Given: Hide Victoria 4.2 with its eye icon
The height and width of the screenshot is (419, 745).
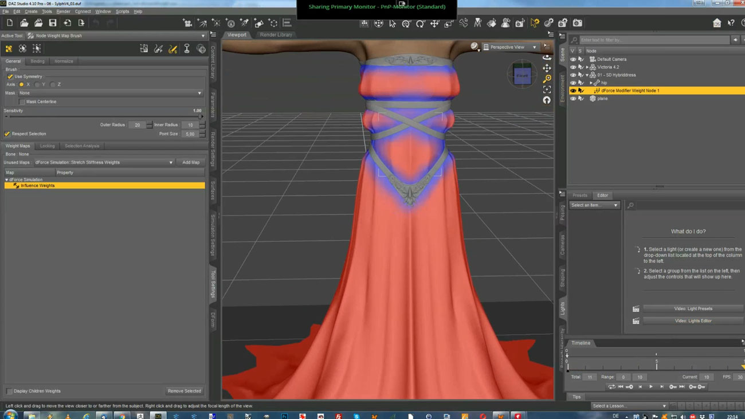Looking at the screenshot, I should coord(573,67).
